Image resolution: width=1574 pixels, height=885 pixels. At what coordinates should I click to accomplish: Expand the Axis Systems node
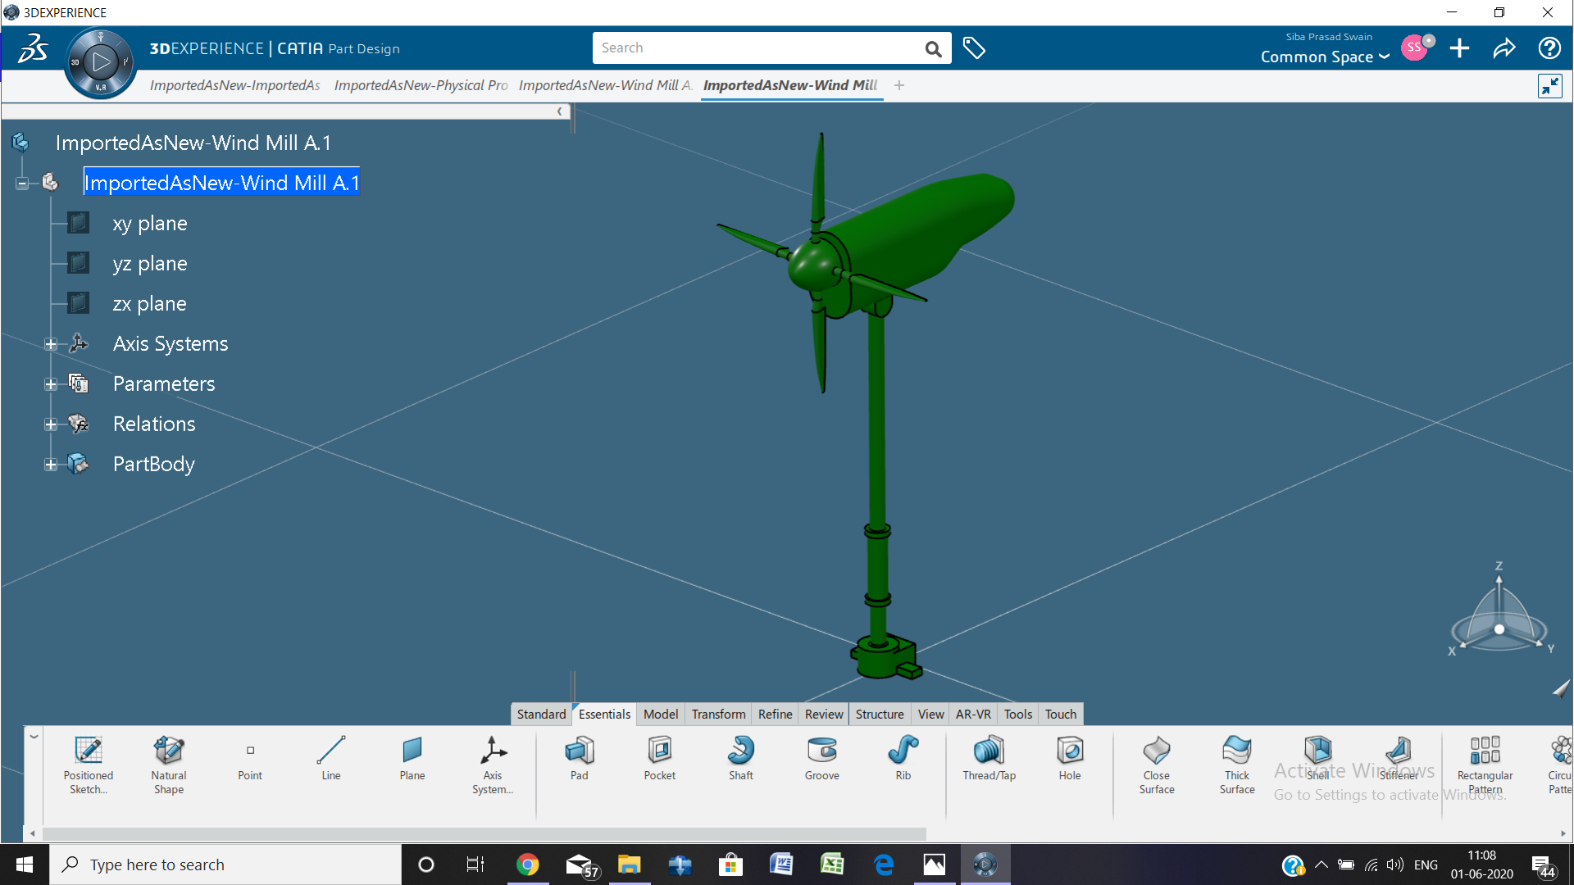point(51,344)
